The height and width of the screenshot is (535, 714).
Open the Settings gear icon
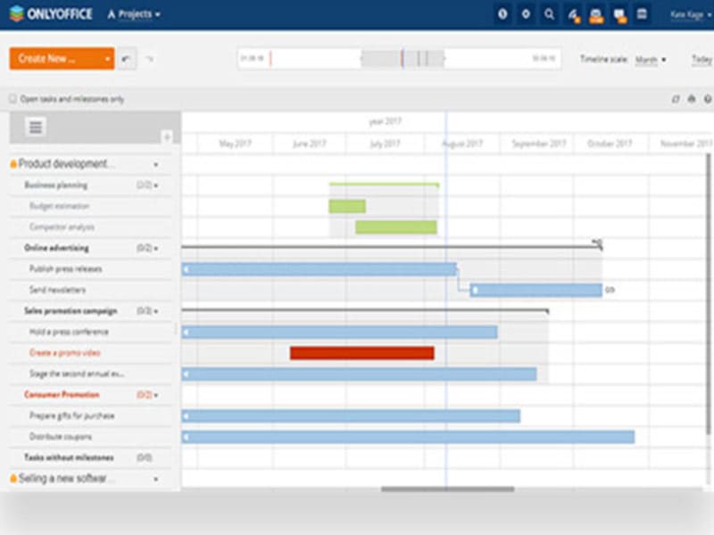525,15
